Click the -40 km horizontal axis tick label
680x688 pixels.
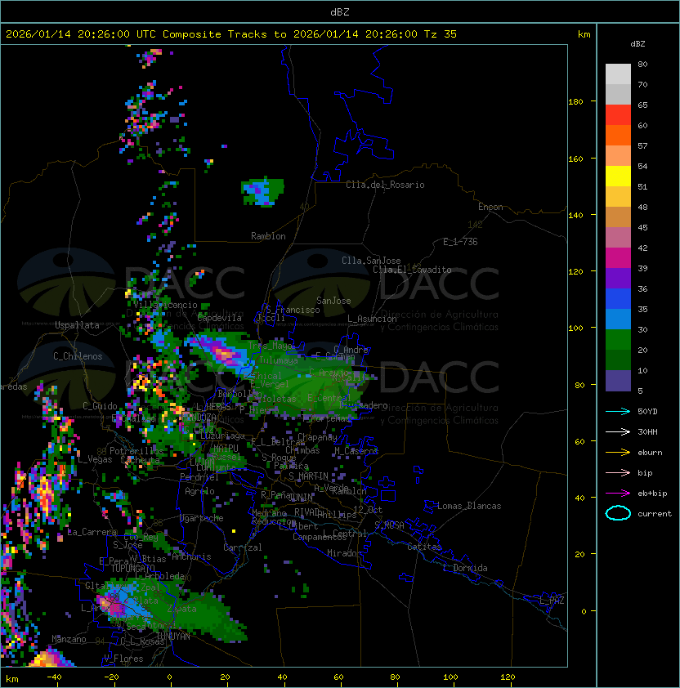point(54,677)
